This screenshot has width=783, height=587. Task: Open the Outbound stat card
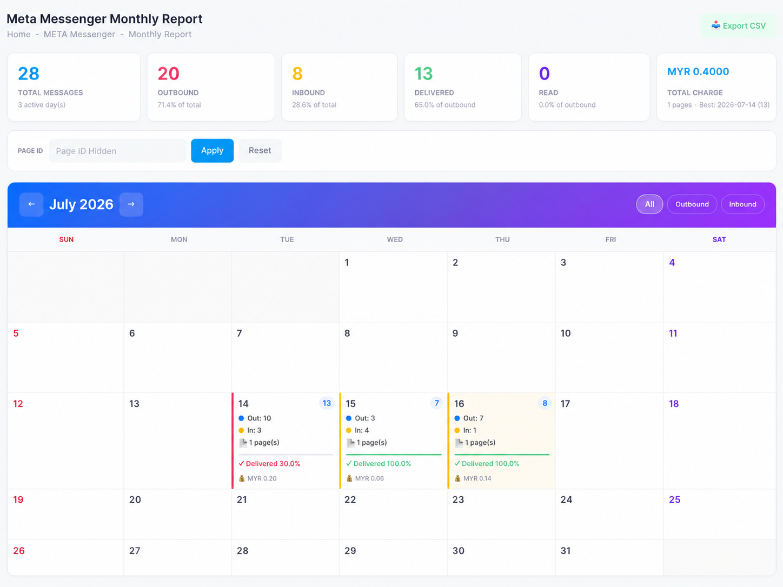211,87
